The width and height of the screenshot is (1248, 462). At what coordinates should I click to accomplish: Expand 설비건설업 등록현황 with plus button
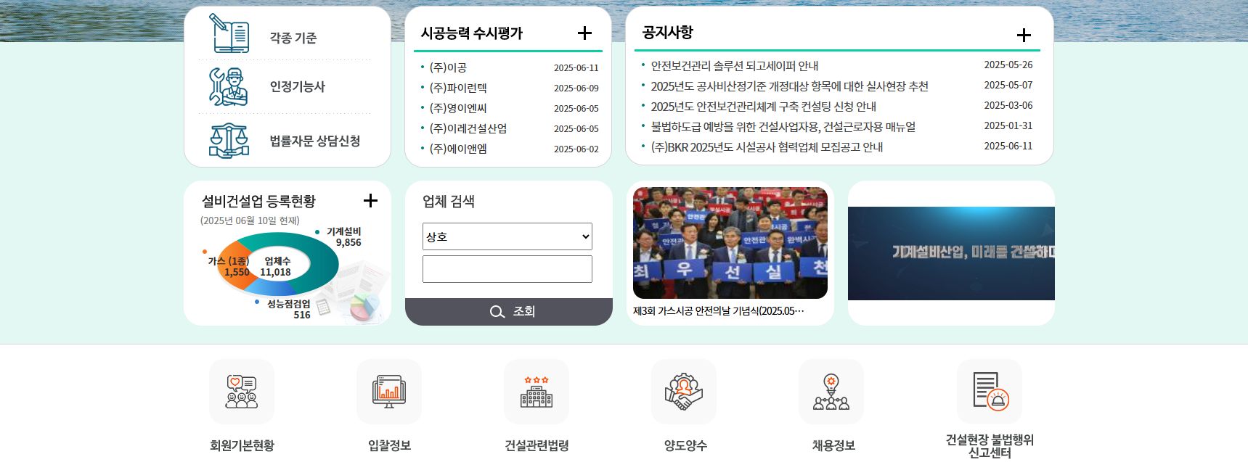pyautogui.click(x=370, y=201)
